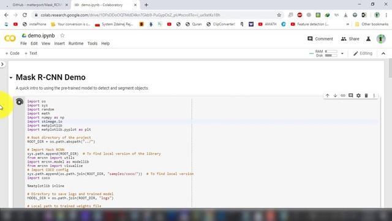Open the File menu
The image size is (392, 221).
tap(23, 44)
